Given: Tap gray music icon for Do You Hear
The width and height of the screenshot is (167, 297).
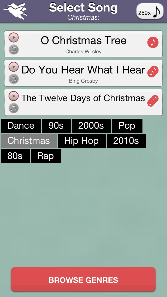Looking at the screenshot, I should pyautogui.click(x=14, y=78).
